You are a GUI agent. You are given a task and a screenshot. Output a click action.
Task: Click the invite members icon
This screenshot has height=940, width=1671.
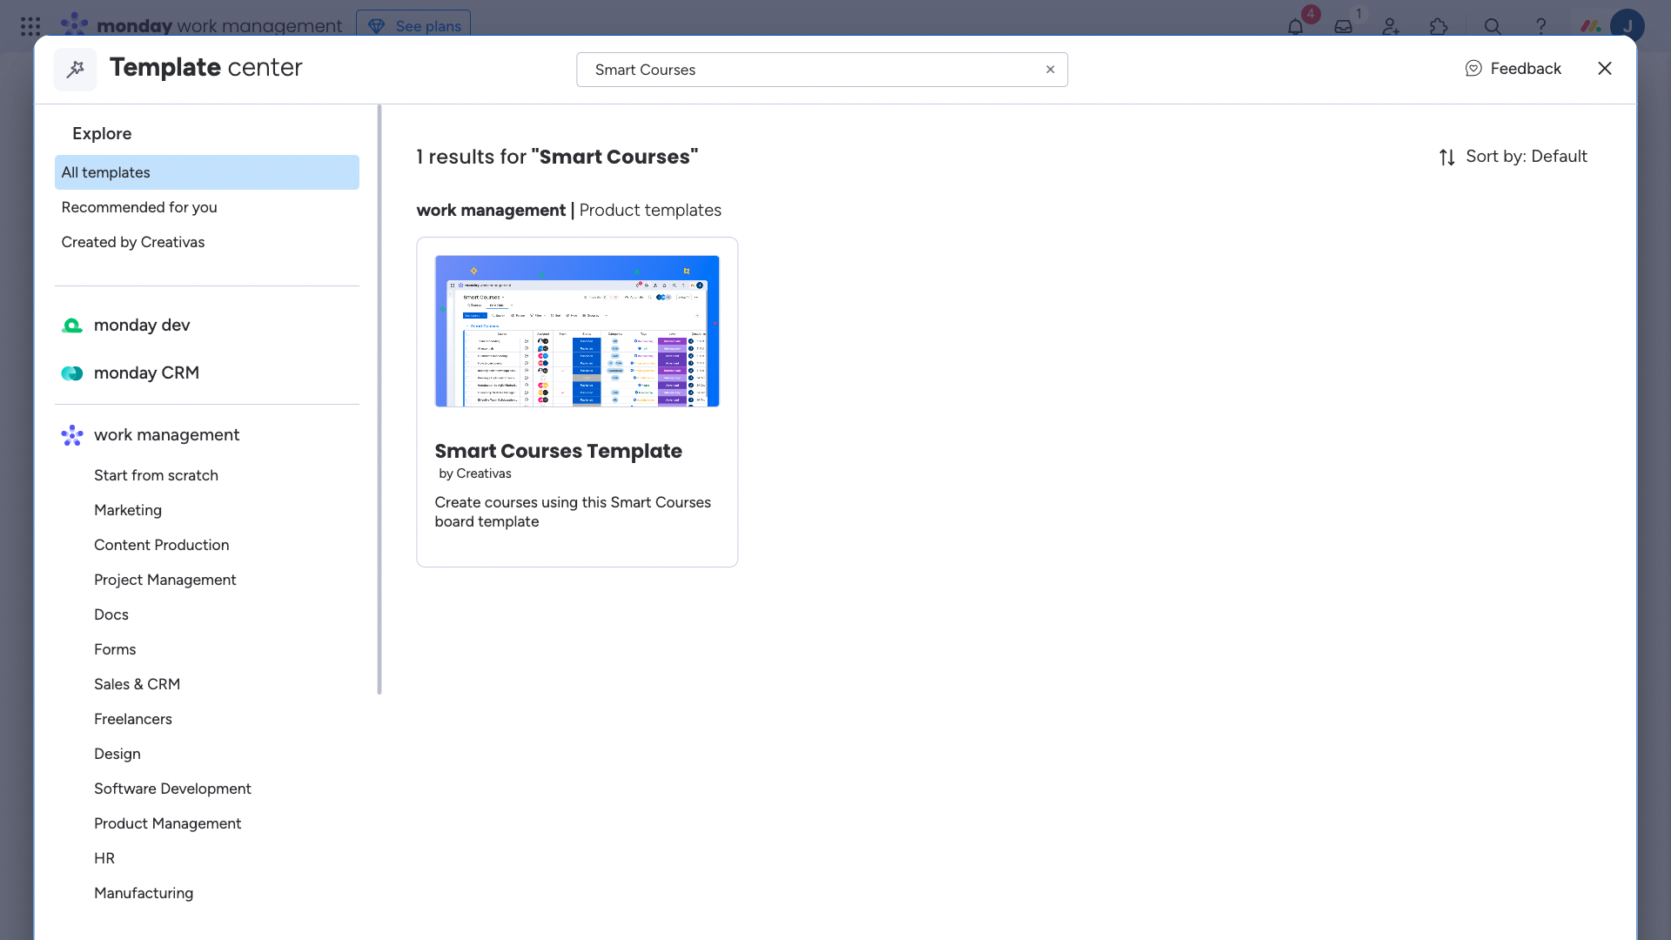coord(1391,26)
